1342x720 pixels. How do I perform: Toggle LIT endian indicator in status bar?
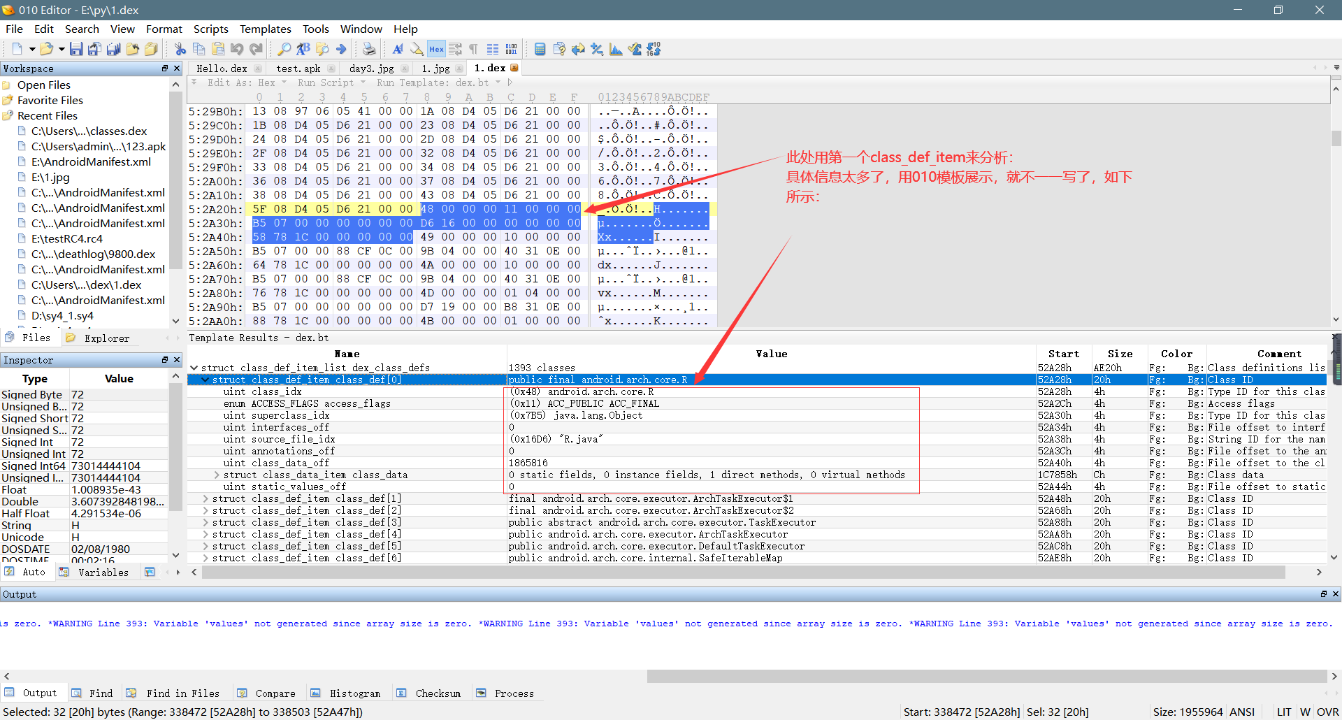click(x=1284, y=712)
